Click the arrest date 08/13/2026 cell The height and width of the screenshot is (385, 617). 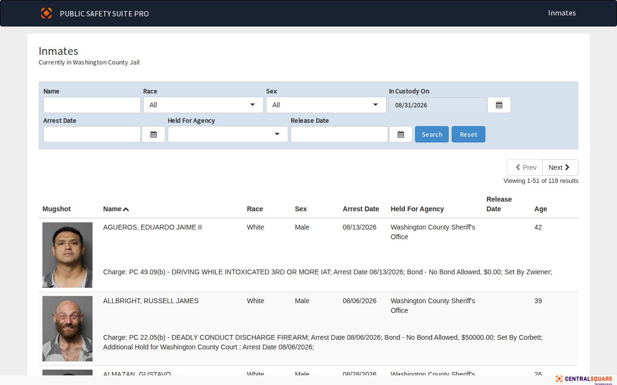point(360,227)
